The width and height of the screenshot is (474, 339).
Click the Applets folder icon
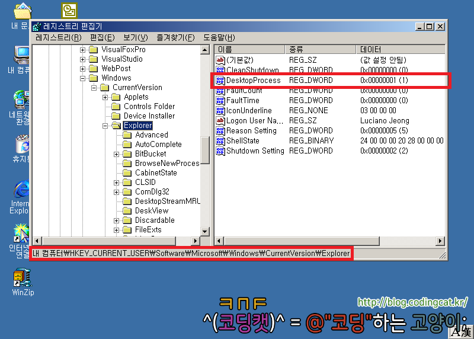click(x=116, y=97)
